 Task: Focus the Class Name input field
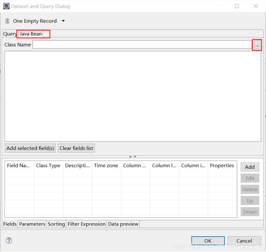[142, 45]
